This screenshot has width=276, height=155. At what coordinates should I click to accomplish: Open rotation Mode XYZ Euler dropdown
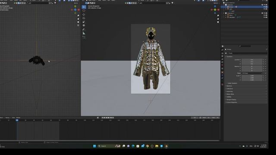(x=252, y=73)
